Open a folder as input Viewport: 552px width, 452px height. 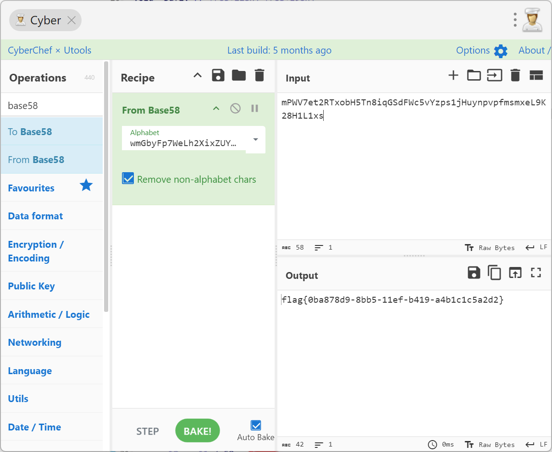pos(474,75)
